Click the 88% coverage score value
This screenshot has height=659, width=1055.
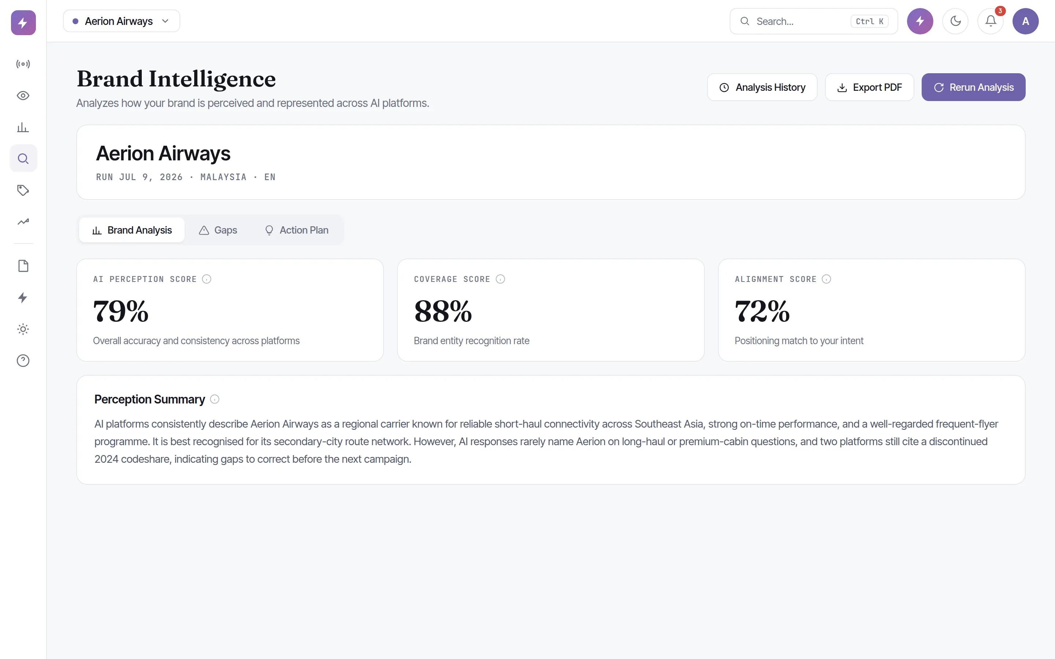pyautogui.click(x=443, y=311)
